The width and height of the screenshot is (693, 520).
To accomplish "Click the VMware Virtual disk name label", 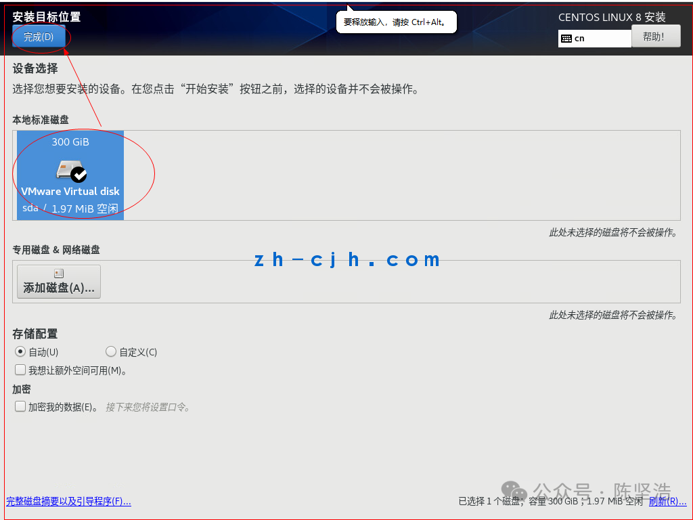I will pos(70,191).
